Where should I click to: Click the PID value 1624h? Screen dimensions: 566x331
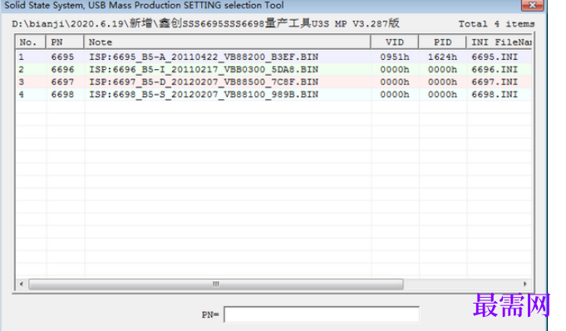(x=442, y=57)
